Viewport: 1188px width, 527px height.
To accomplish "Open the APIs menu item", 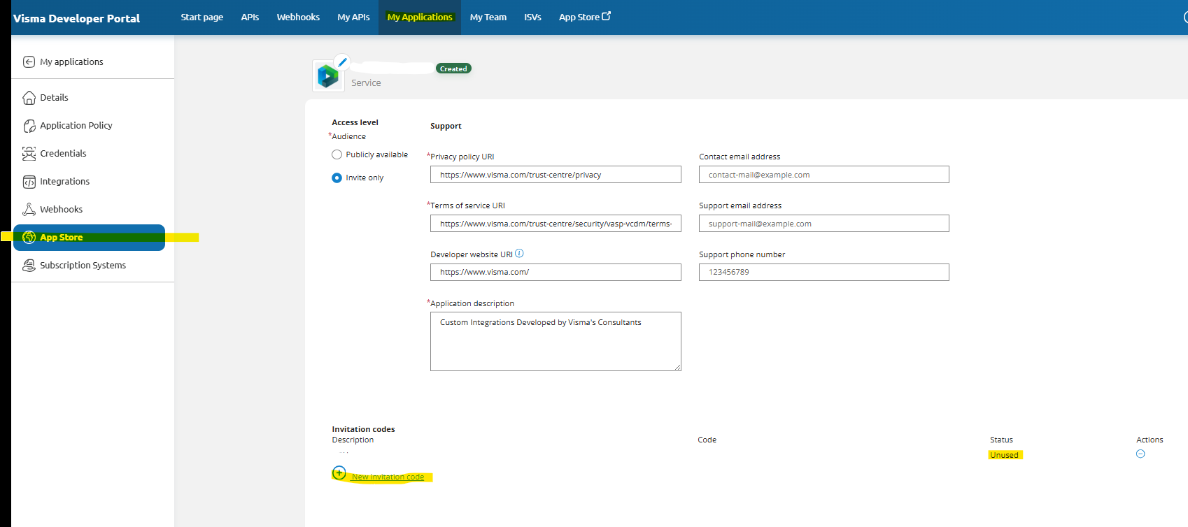I will [x=250, y=17].
